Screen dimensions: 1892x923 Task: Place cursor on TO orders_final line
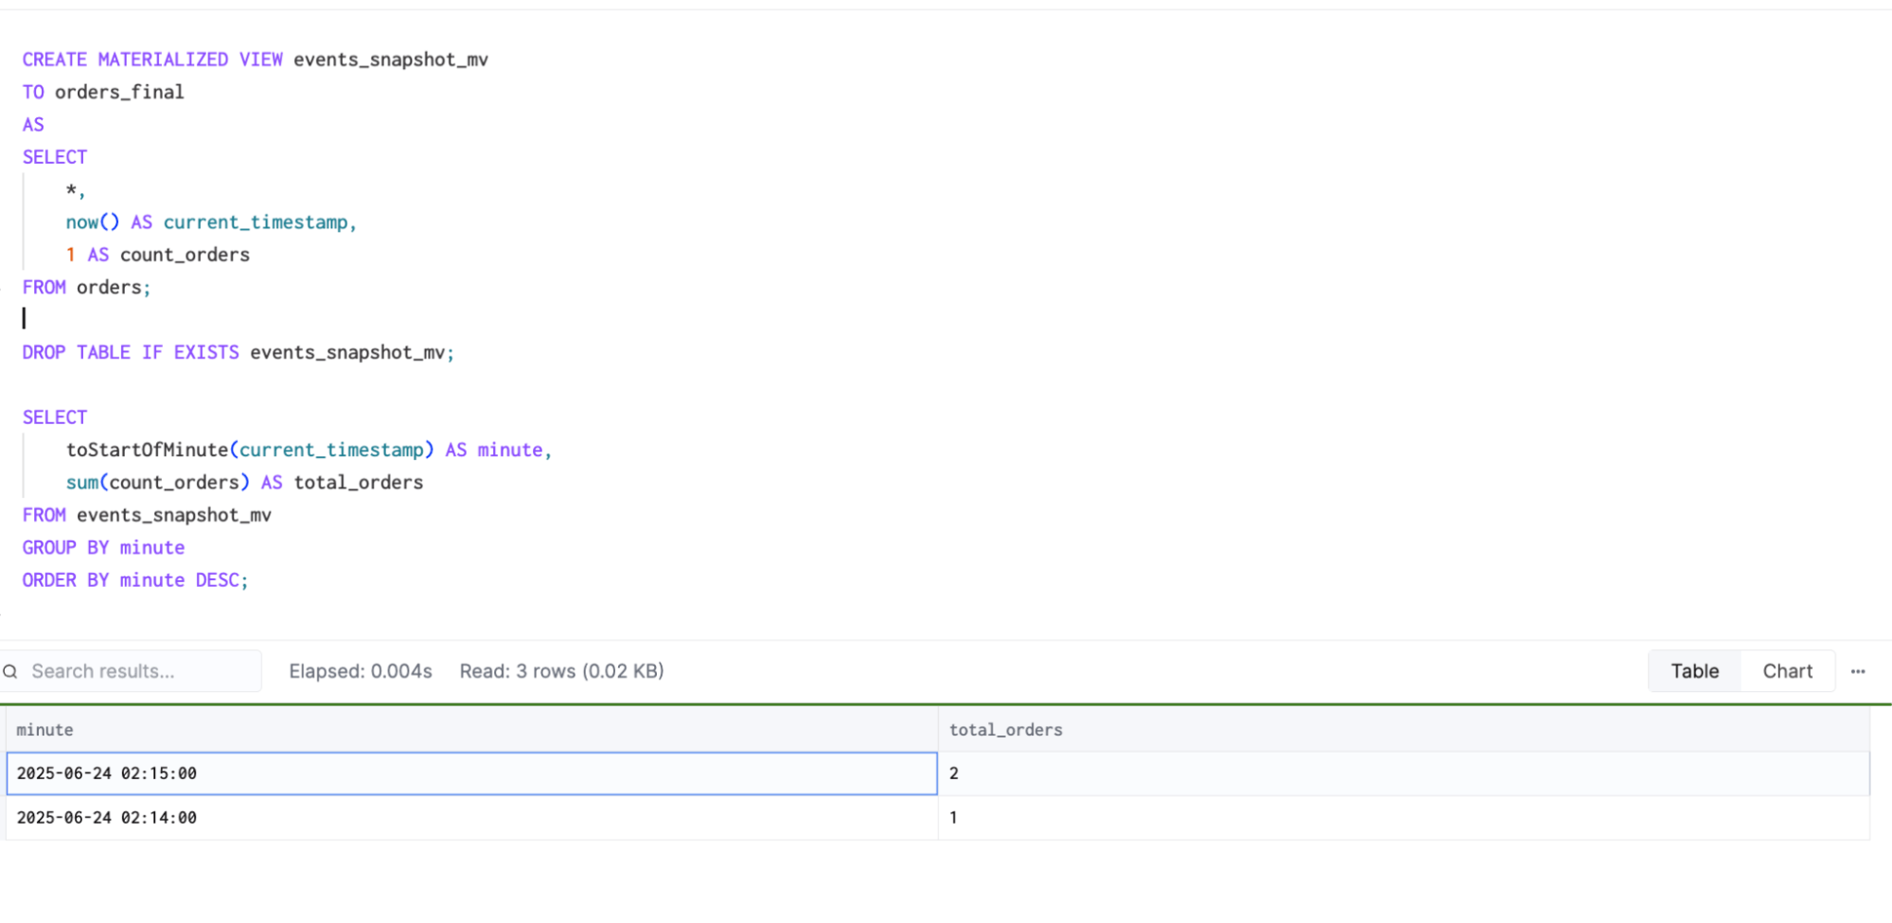tap(103, 92)
